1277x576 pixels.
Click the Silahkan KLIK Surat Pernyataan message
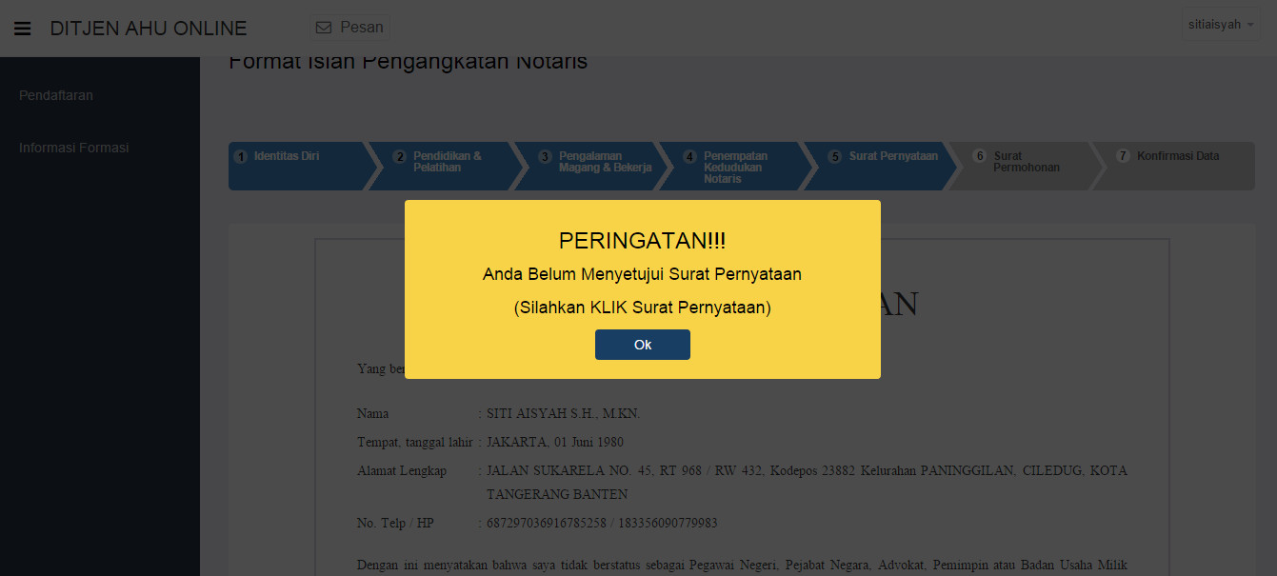642,308
